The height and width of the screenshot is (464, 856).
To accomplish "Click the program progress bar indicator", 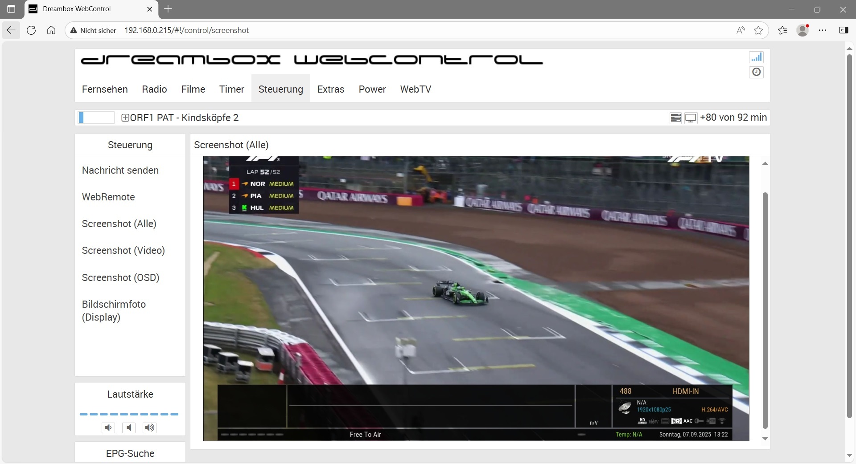I will [96, 118].
